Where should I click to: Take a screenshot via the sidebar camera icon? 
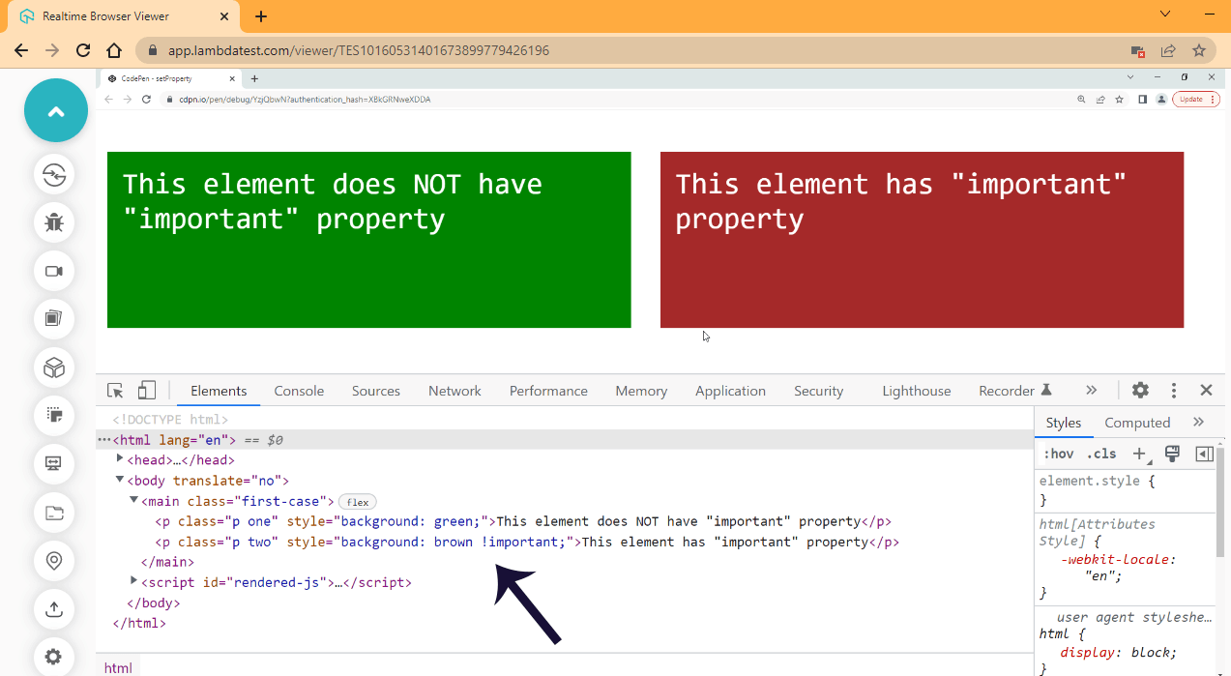[55, 319]
